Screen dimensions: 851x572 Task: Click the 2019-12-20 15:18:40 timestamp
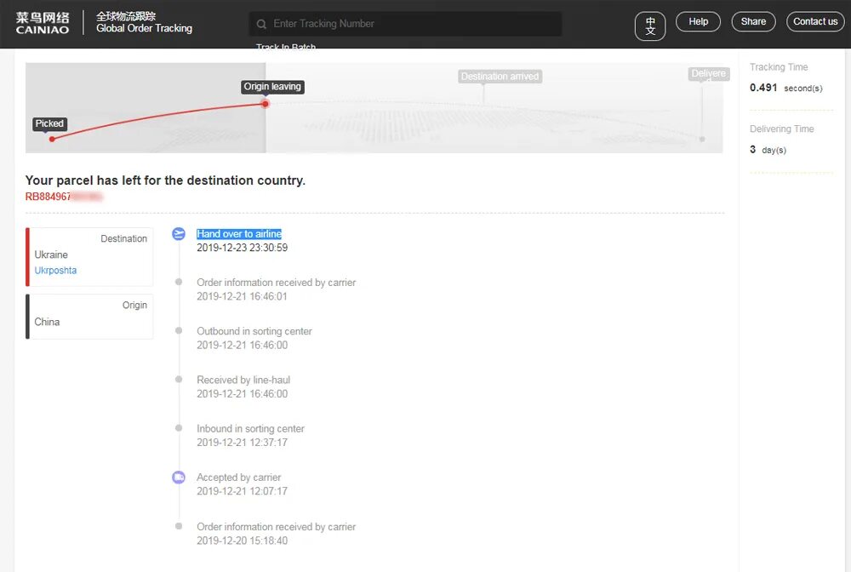[242, 541]
